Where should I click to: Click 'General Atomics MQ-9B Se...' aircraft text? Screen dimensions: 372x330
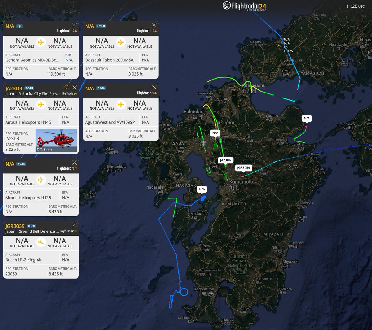tap(32, 60)
